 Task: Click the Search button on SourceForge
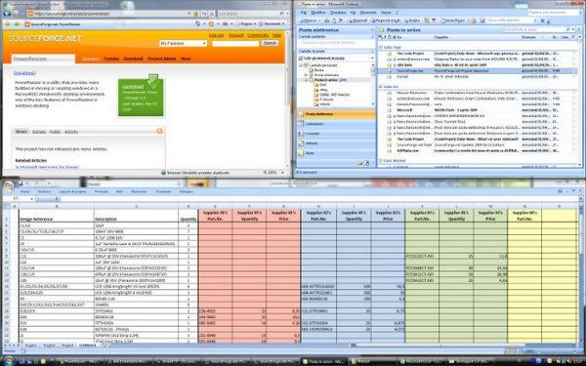(x=270, y=43)
